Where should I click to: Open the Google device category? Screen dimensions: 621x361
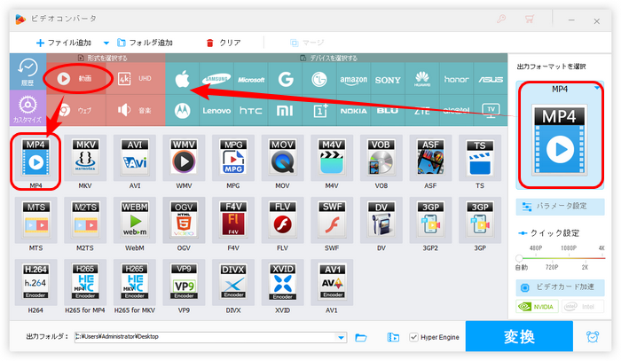(x=285, y=79)
